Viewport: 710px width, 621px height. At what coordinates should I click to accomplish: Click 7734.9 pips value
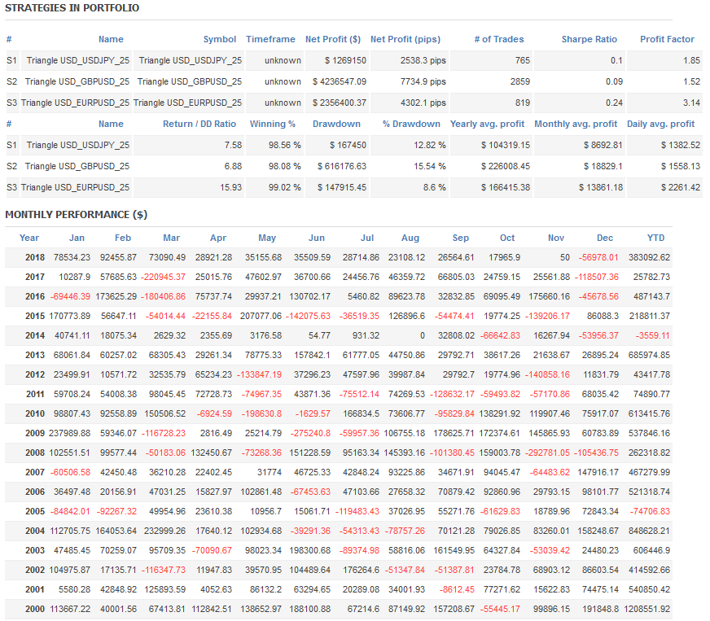tap(423, 82)
